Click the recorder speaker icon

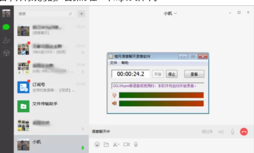(x=115, y=103)
